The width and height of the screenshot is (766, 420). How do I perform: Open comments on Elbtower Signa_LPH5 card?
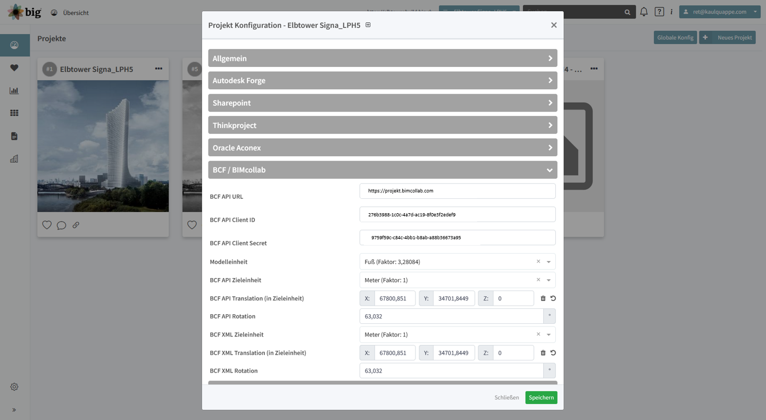[62, 225]
